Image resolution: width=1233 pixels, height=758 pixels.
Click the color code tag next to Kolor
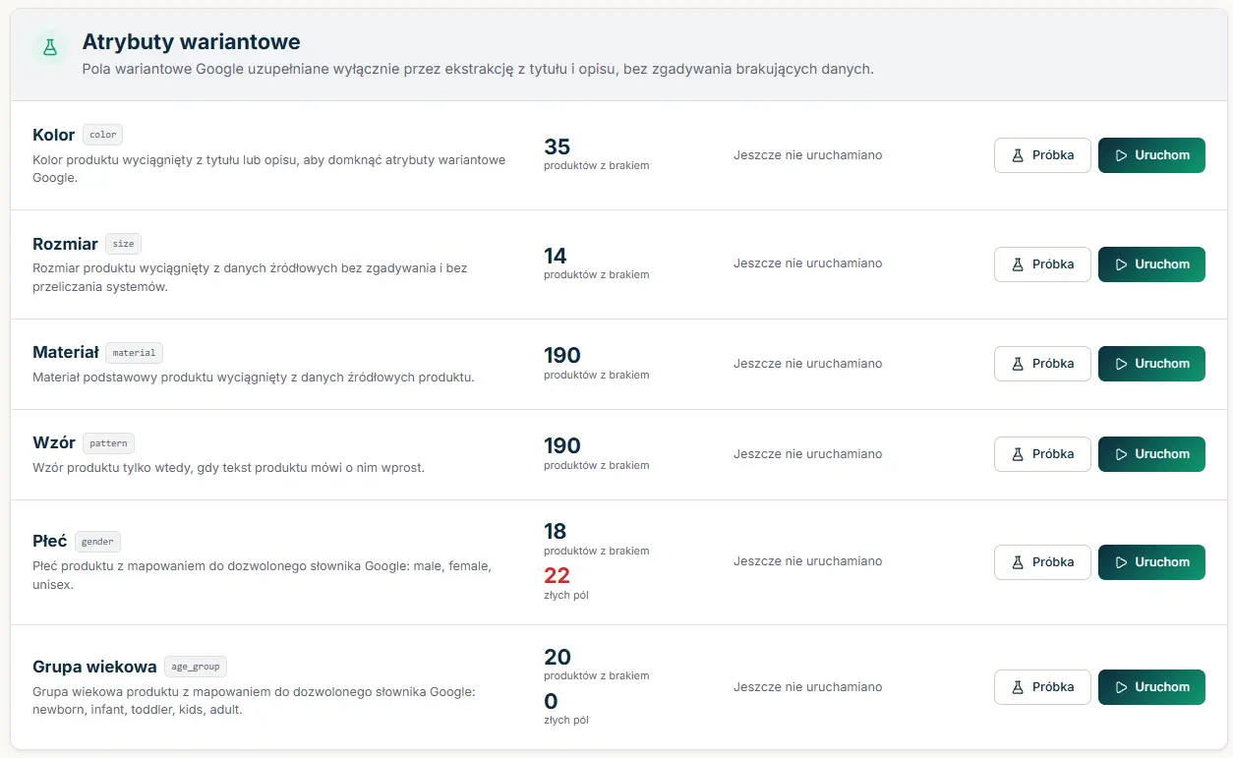(102, 135)
